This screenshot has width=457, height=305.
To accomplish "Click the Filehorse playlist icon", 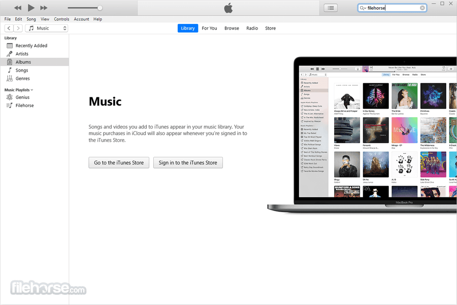I will tap(10, 106).
